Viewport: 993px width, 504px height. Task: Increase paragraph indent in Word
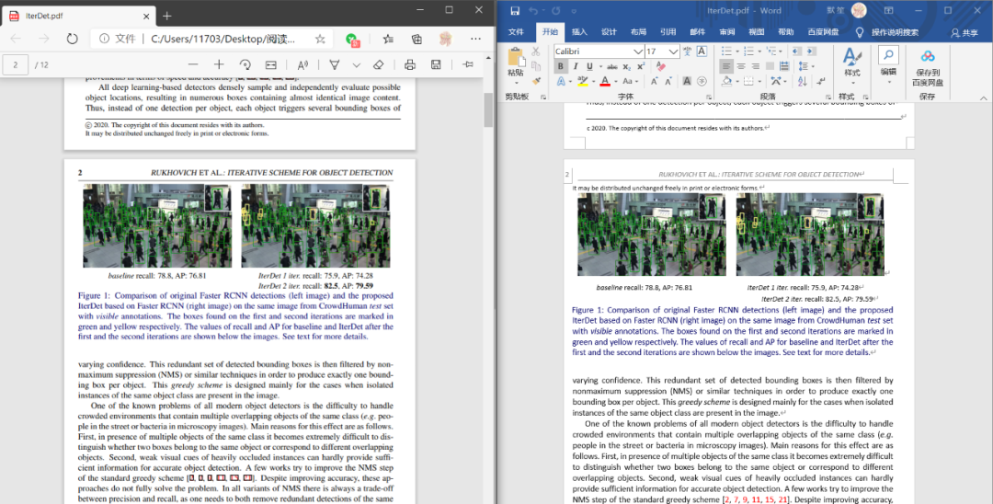(x=811, y=52)
